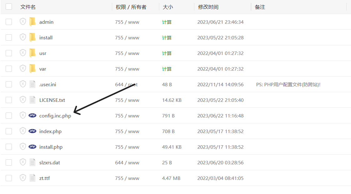Click the usr folder icon
The height and width of the screenshot is (194, 351).
click(32, 53)
